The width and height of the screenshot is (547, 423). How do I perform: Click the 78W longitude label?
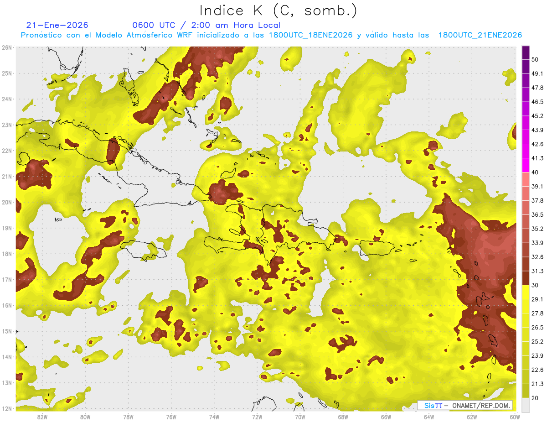(x=128, y=417)
